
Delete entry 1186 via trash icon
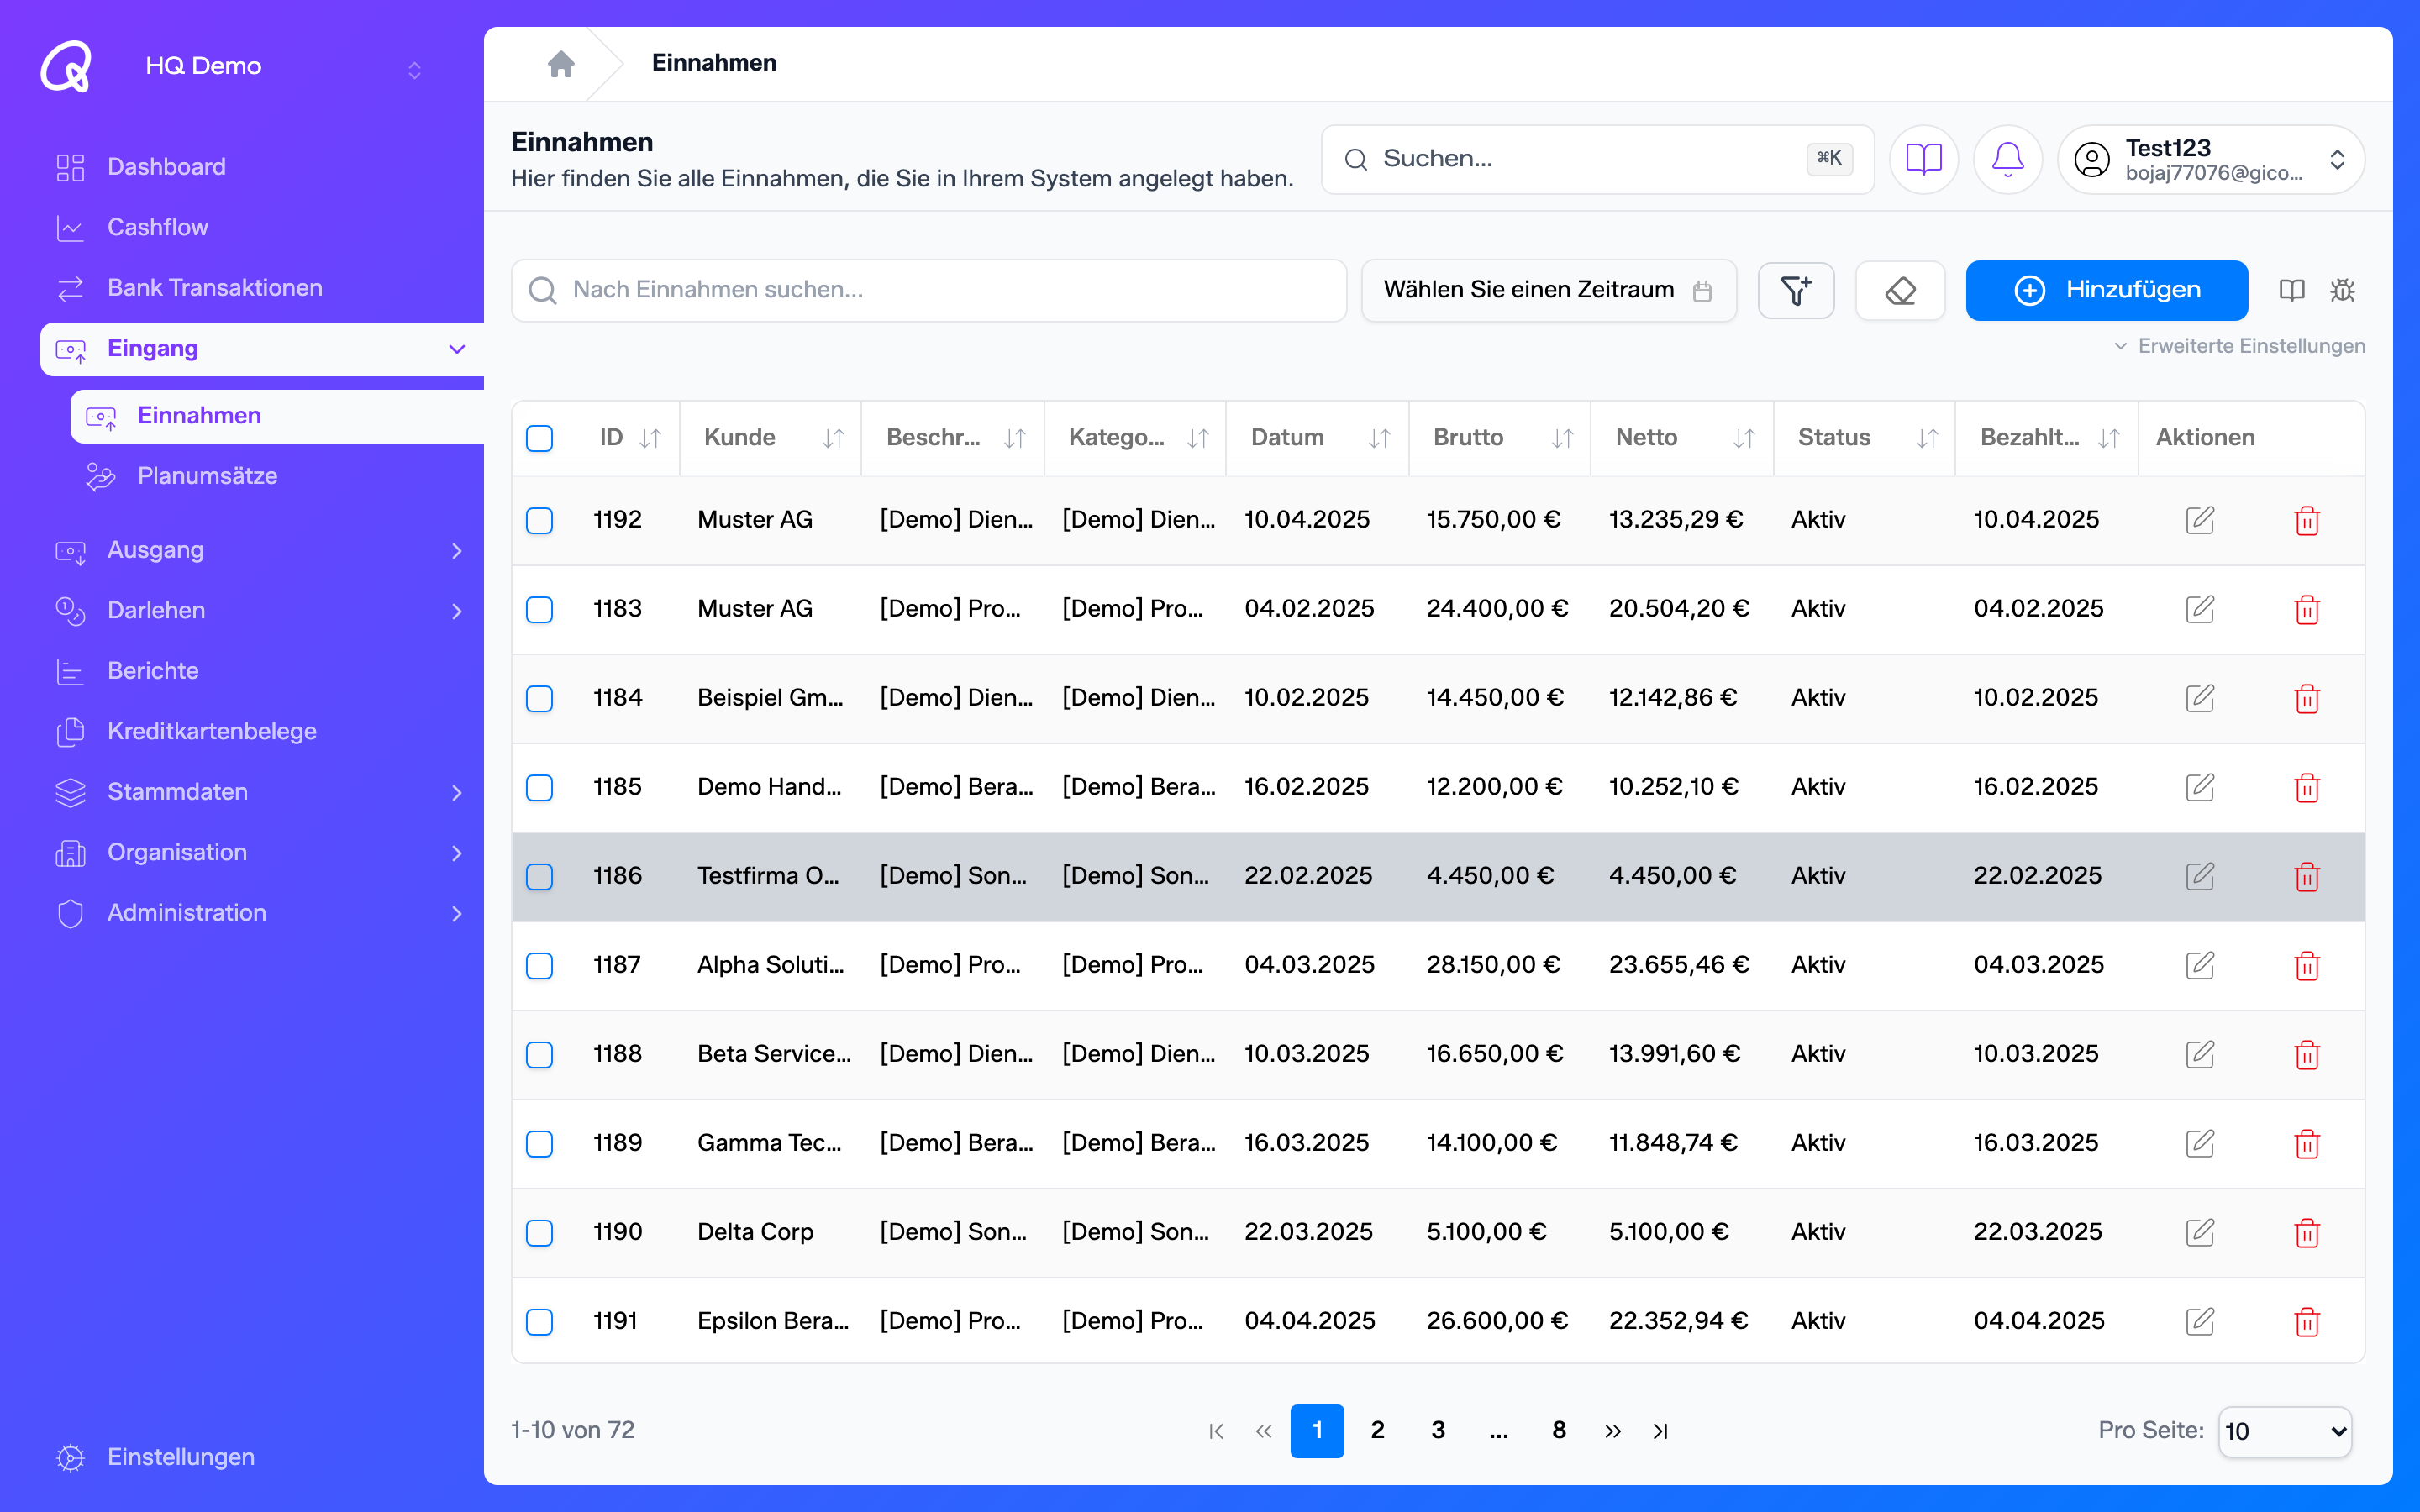coord(2307,876)
